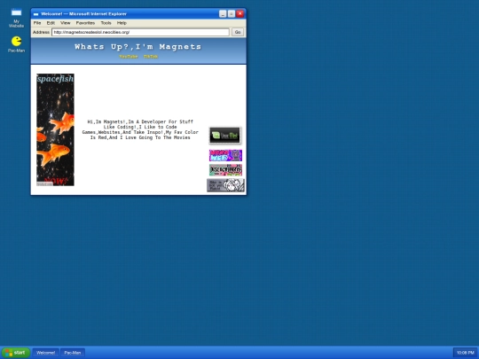Image resolution: width=479 pixels, height=359 pixels.
Task: Open the My Website desktop icon
Action: 16,18
